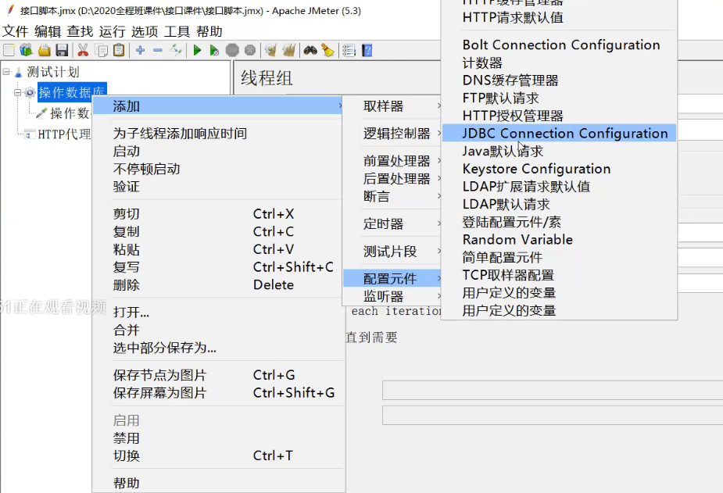Click the Start no pauses icon
Viewport: 723px width, 493px height.
pos(214,50)
